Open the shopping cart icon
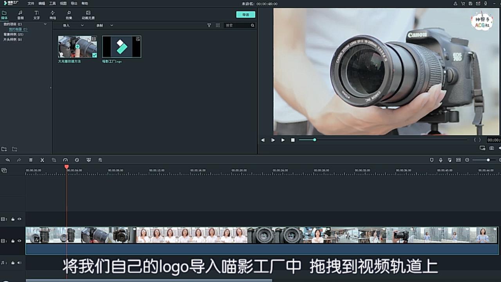501x282 pixels. [463, 4]
